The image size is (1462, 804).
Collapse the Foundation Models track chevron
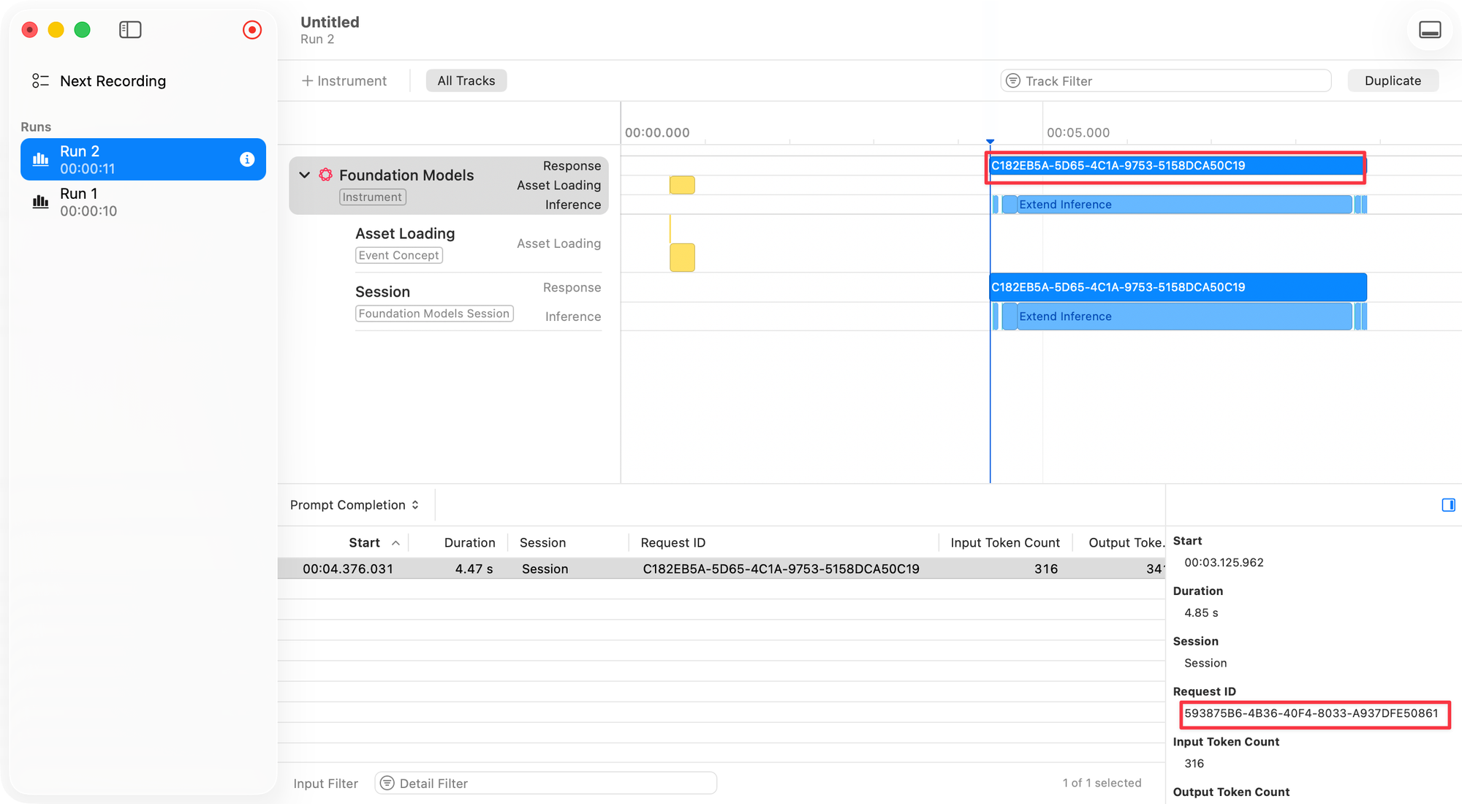click(x=305, y=175)
